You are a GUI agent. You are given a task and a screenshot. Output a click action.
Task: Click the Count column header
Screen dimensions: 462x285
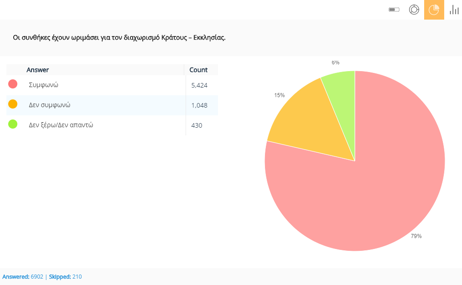click(x=198, y=70)
